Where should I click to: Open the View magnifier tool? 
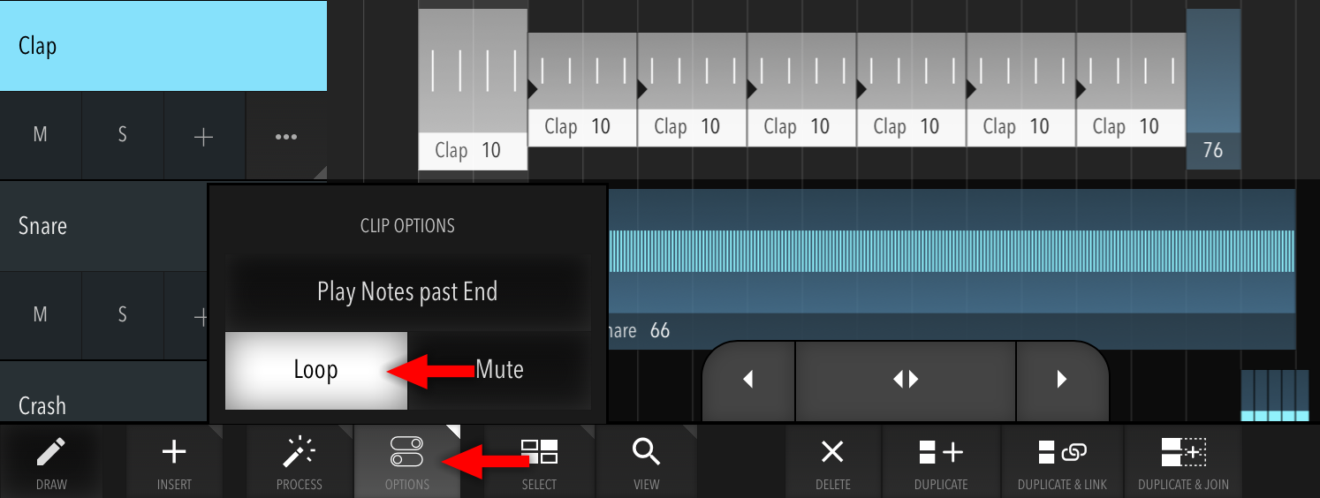647,462
